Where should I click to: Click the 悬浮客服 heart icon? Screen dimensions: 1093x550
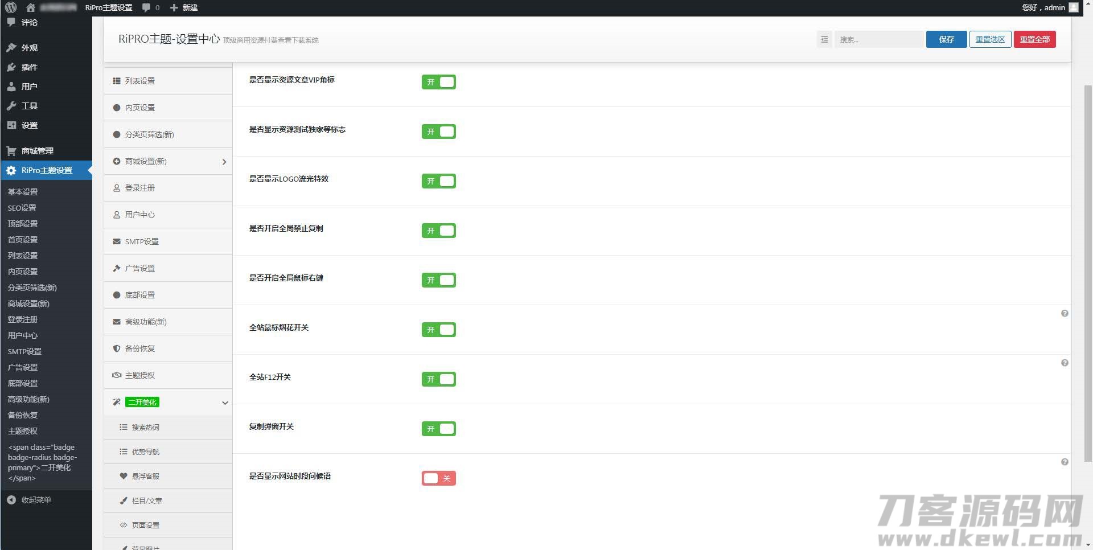tap(123, 476)
